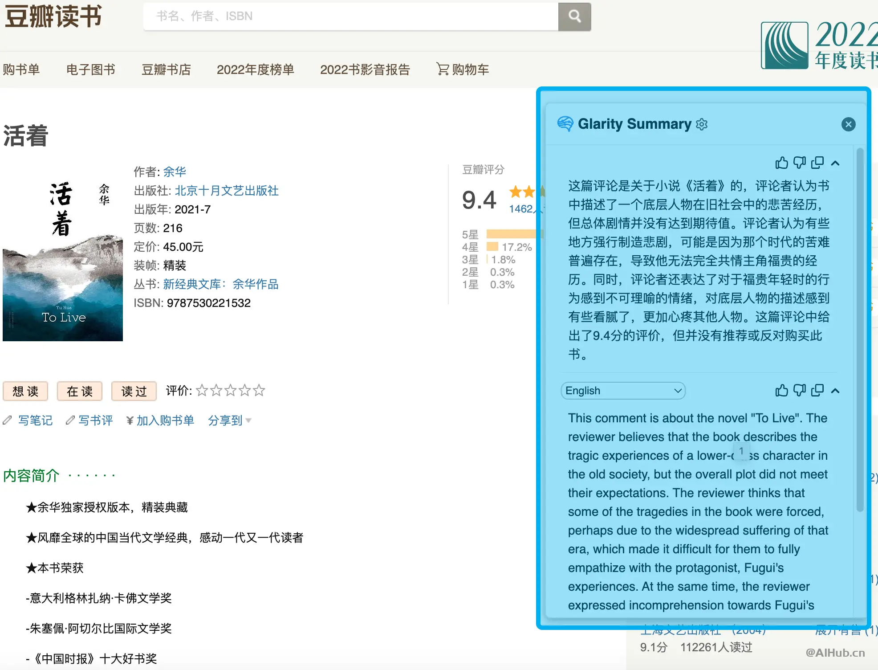
Task: Click the 活着 book cover thumbnail
Action: [x=63, y=257]
